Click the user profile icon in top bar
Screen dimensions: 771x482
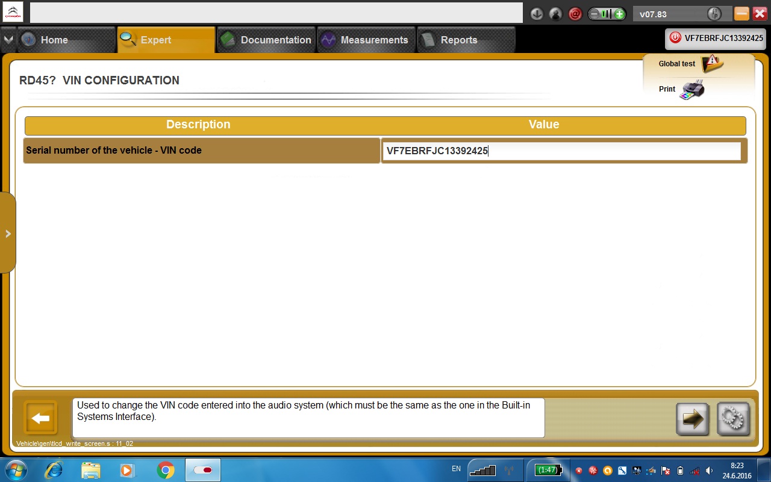point(556,14)
